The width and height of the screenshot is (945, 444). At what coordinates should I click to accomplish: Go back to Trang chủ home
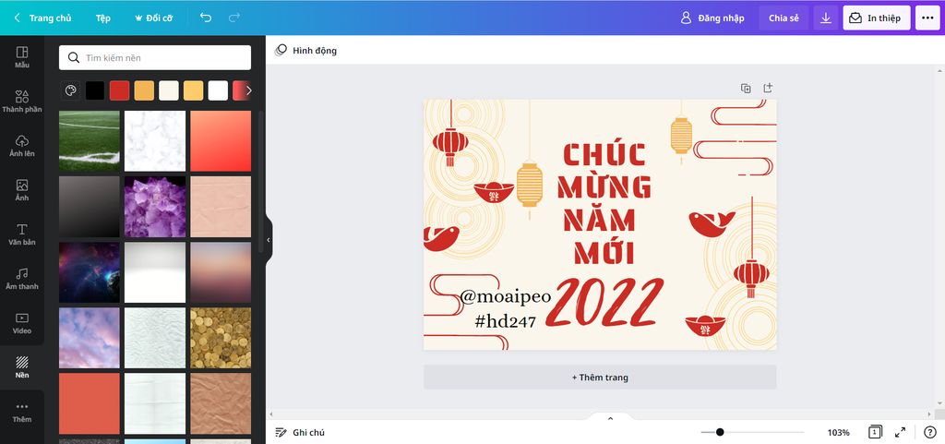[x=42, y=18]
